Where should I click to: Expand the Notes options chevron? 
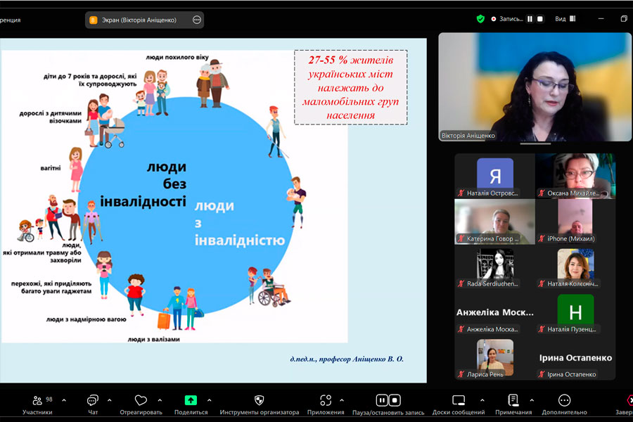pos(532,400)
